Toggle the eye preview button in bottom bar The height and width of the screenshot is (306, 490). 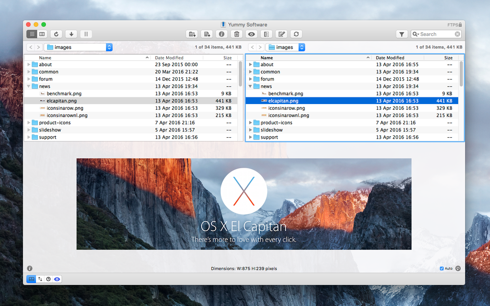[x=57, y=279]
